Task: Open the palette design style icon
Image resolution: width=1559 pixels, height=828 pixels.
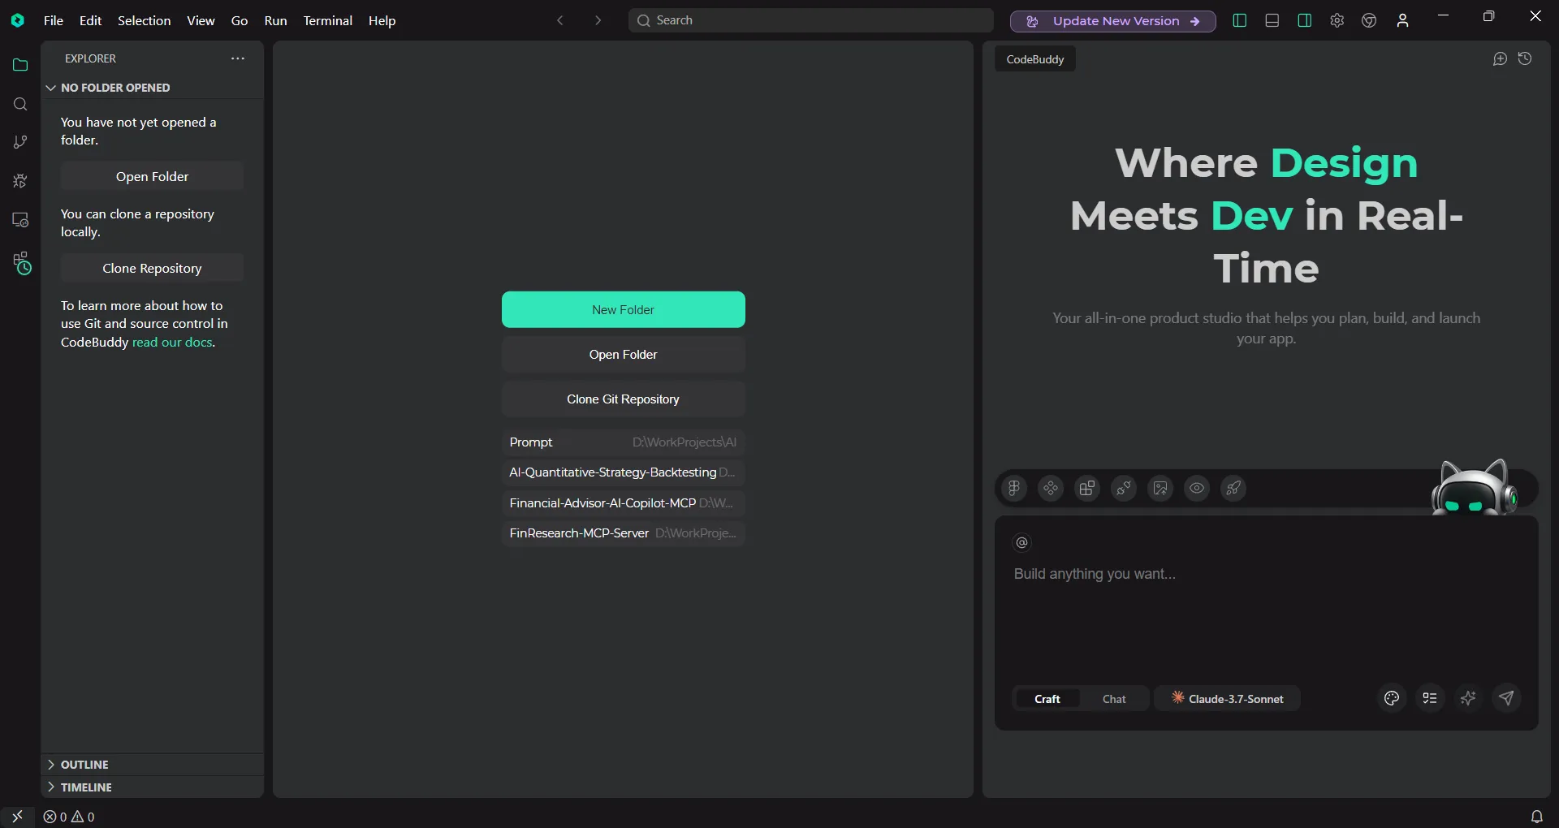Action: (x=1392, y=698)
